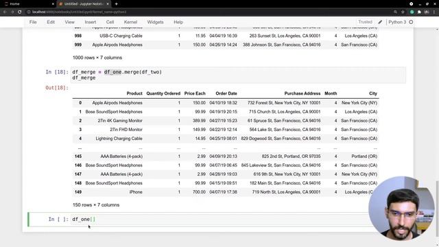Click the price value 14.95

[x=200, y=139]
